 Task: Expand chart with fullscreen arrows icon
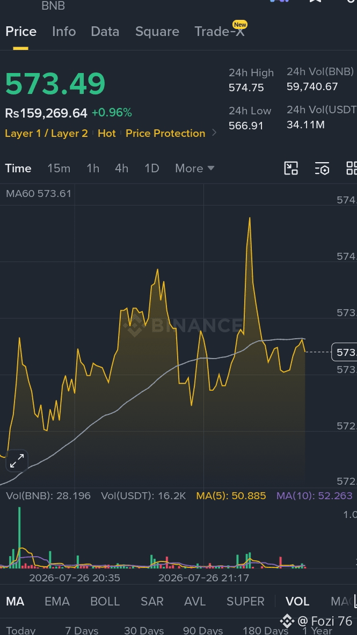tap(17, 461)
